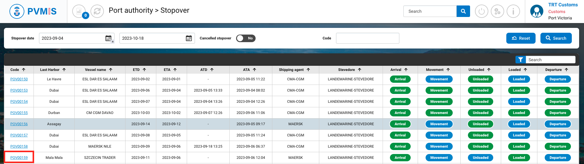Click the blue magnifier search icon

pyautogui.click(x=463, y=11)
